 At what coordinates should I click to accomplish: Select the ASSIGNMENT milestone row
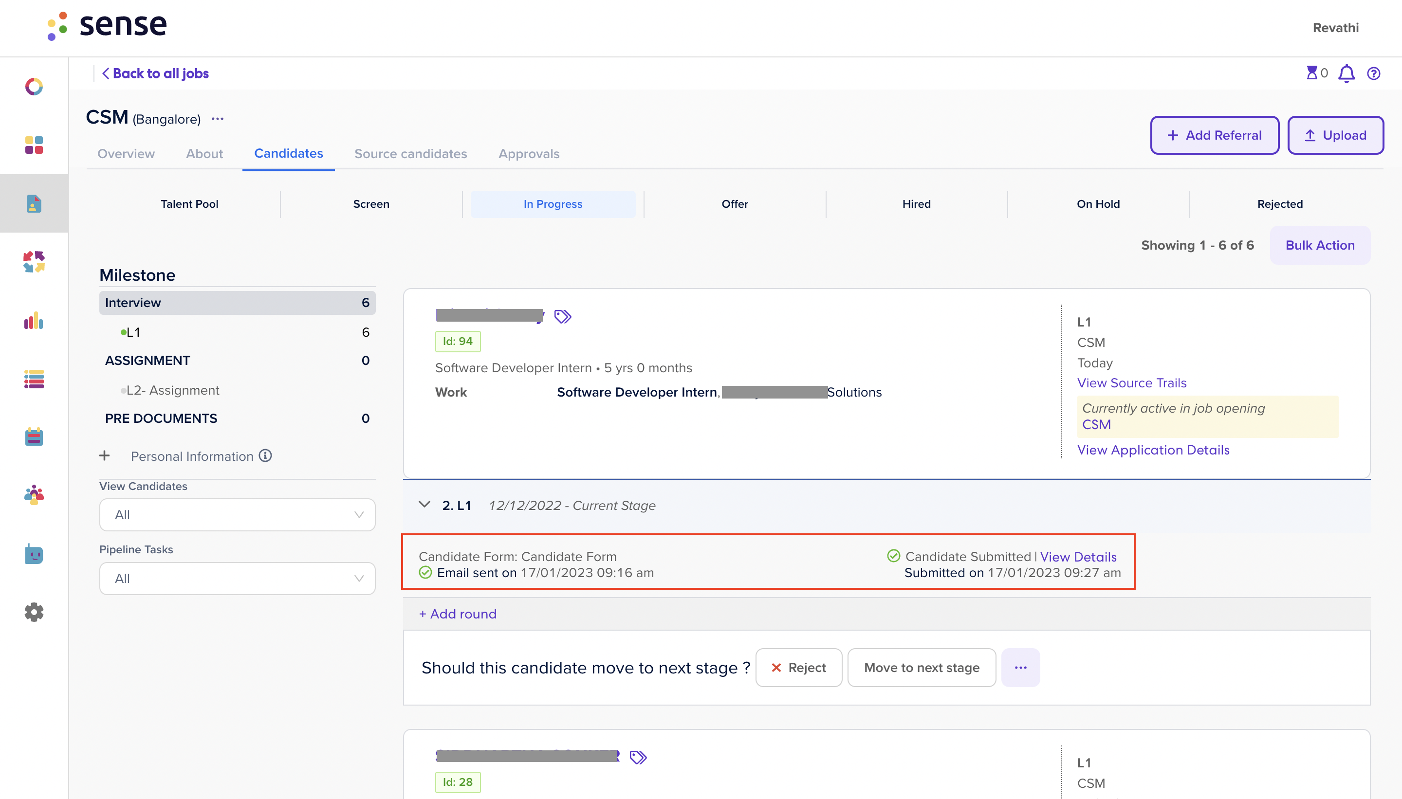[237, 361]
